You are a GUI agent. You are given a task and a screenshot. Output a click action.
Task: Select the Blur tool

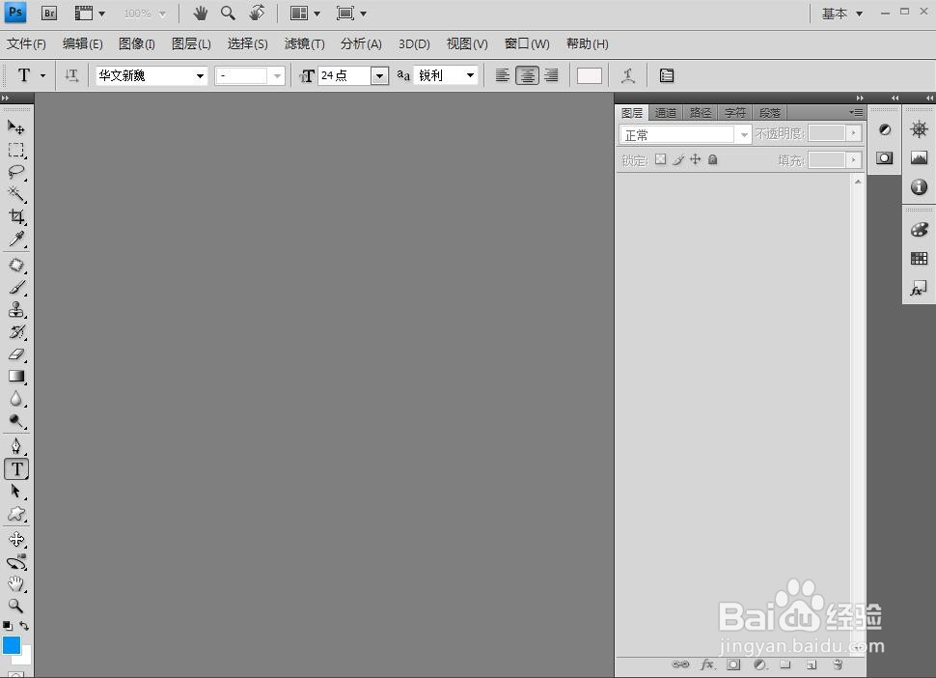coord(16,399)
